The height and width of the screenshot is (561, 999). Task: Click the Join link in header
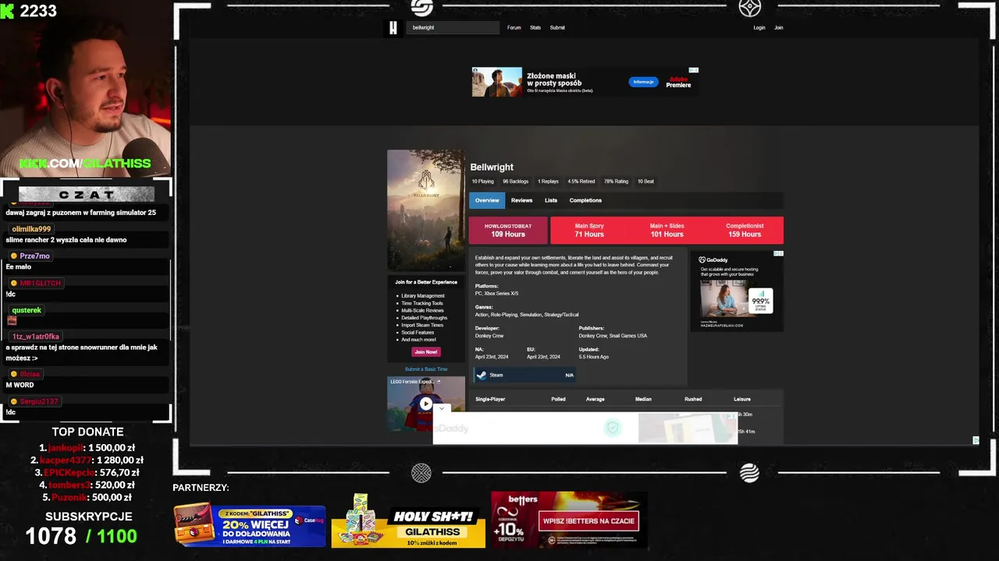778,27
